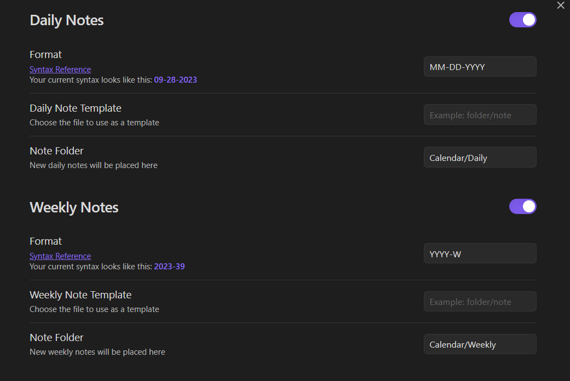Click the Calendar/Weekly folder field
The image size is (570, 381).
click(x=480, y=344)
